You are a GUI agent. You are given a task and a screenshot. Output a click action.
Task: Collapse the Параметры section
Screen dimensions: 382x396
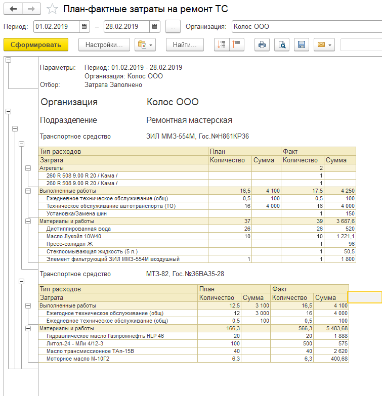(x=8, y=60)
